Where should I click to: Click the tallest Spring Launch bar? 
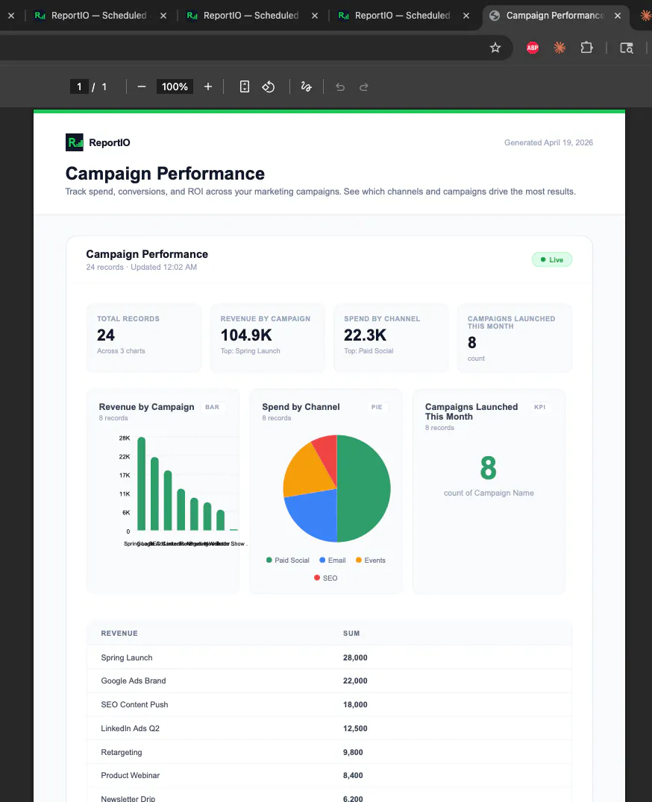(142, 484)
